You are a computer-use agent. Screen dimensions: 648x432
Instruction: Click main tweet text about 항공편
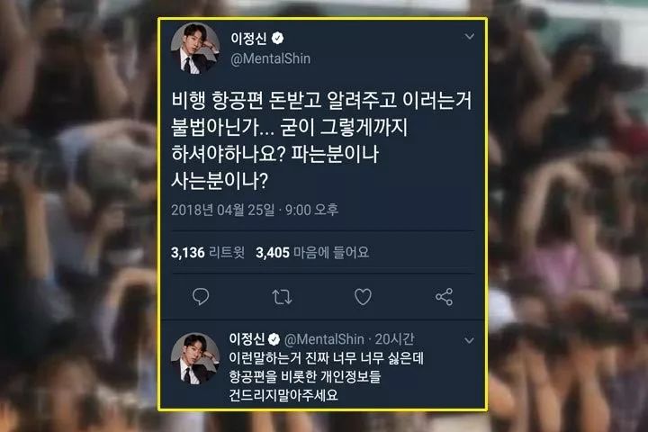coord(321,140)
